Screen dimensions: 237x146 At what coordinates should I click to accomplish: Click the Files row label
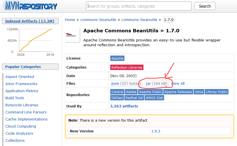71,83
